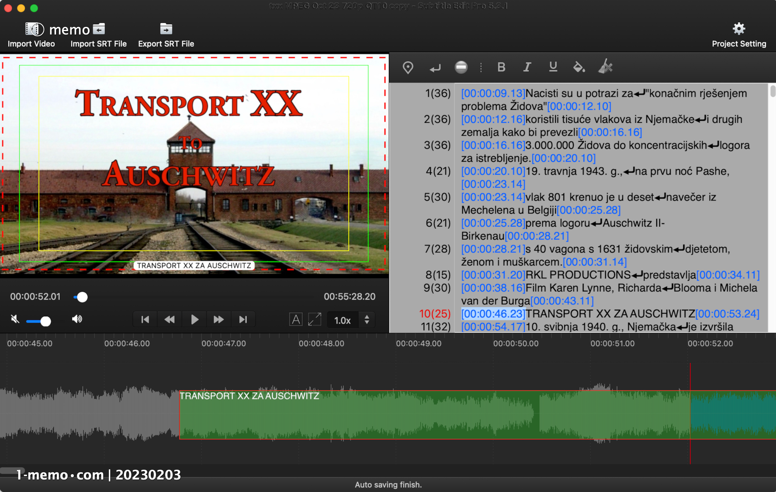
Task: Click the fullscreen expand arrows icon
Action: click(x=314, y=320)
